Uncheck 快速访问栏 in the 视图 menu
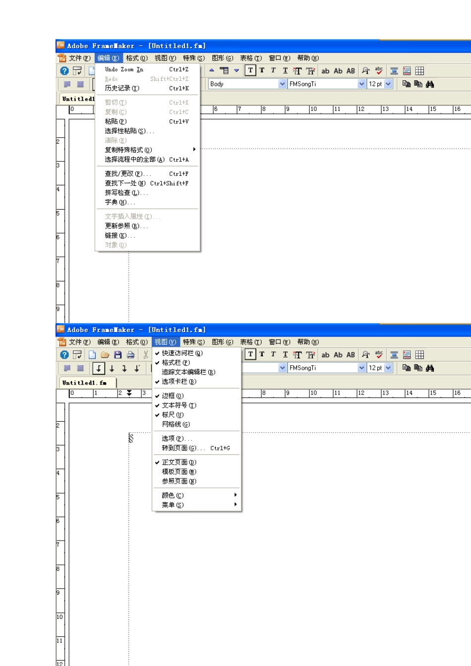This screenshot has height=666, width=471. point(197,353)
